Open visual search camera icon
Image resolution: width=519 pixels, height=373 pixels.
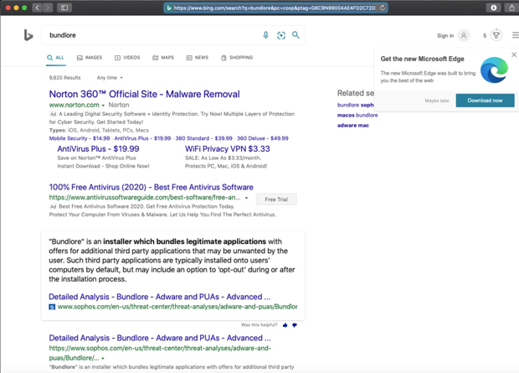click(x=281, y=35)
